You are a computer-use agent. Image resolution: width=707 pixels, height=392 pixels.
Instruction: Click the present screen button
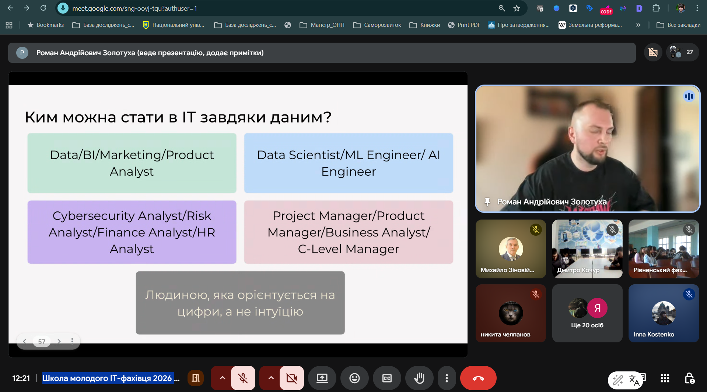pyautogui.click(x=322, y=378)
